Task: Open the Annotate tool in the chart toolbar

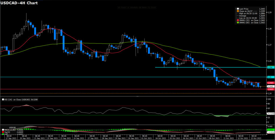Action: pyautogui.click(x=132, y=8)
